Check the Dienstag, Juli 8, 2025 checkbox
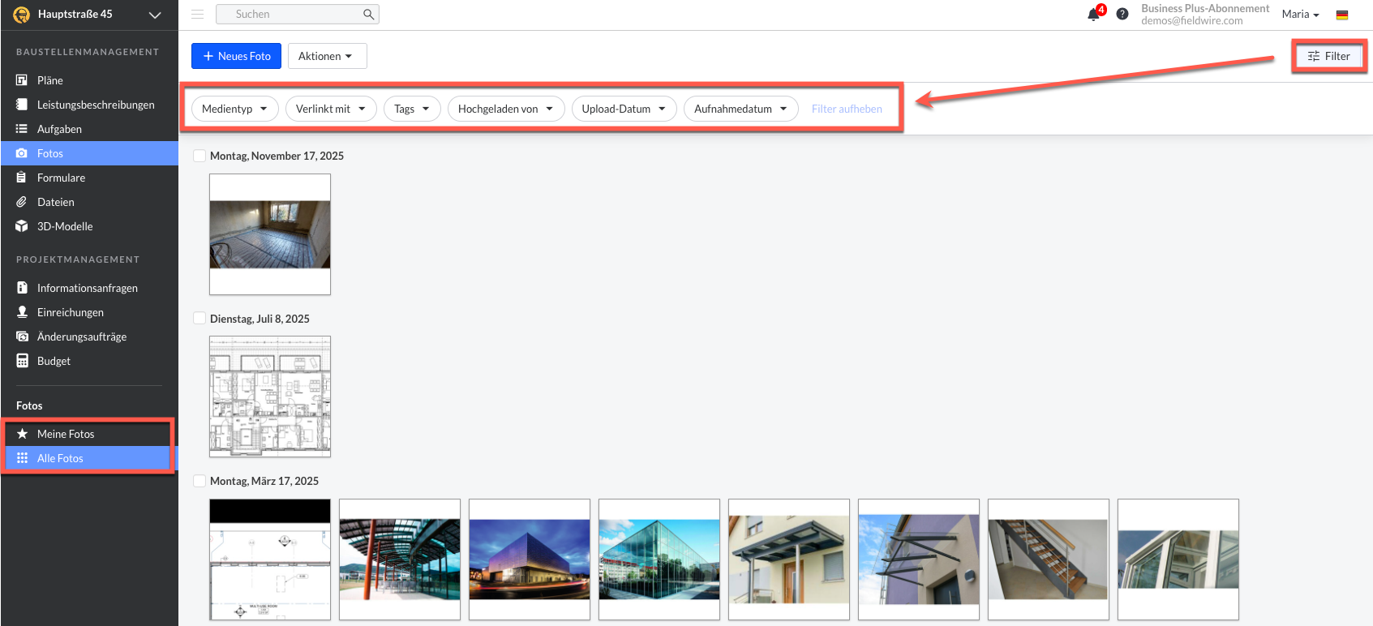Screen dimensions: 1373x626 [200, 319]
